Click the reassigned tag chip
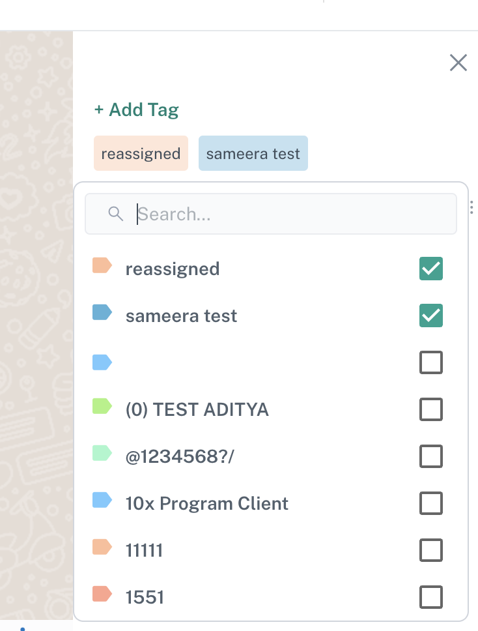 click(x=141, y=154)
